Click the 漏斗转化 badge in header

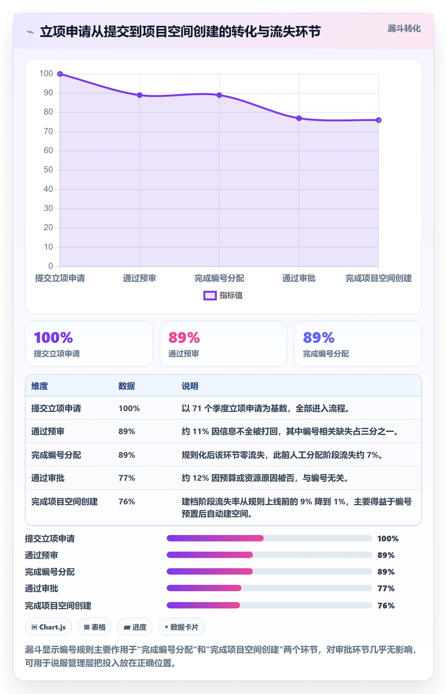pos(404,29)
